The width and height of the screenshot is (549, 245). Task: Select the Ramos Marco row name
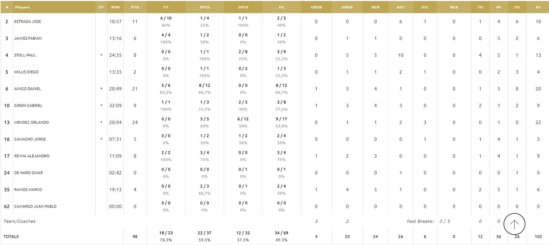click(28, 190)
